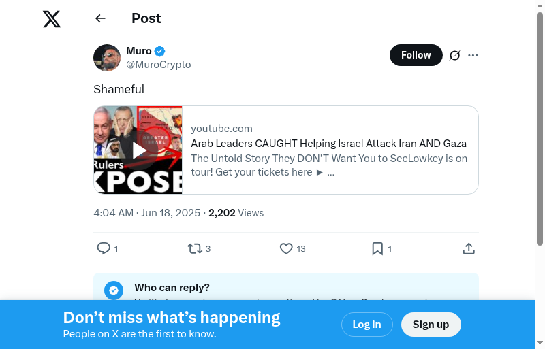Image resolution: width=545 pixels, height=349 pixels.
Task: Go back using the arrow icon
Action: click(101, 18)
